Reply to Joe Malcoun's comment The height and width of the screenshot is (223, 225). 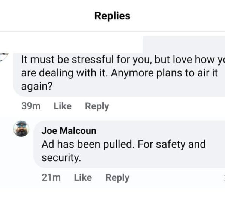click(117, 178)
